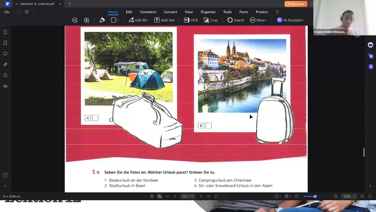The image size is (376, 212).
Task: Select the hand pan tool
Action: pyautogui.click(x=152, y=196)
